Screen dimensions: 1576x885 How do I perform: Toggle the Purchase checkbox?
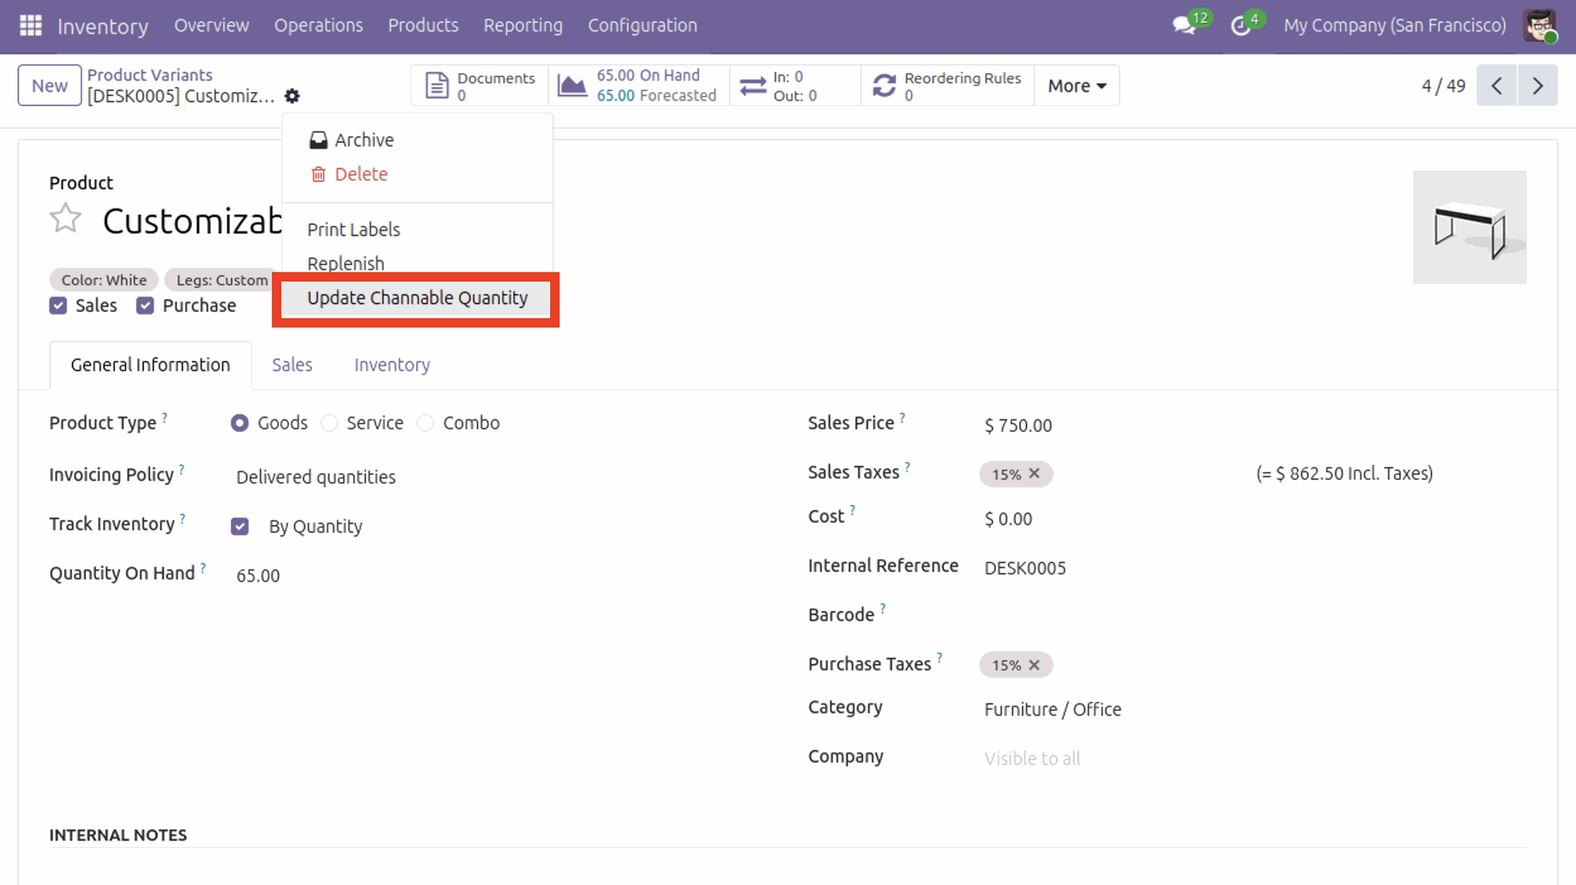145,305
